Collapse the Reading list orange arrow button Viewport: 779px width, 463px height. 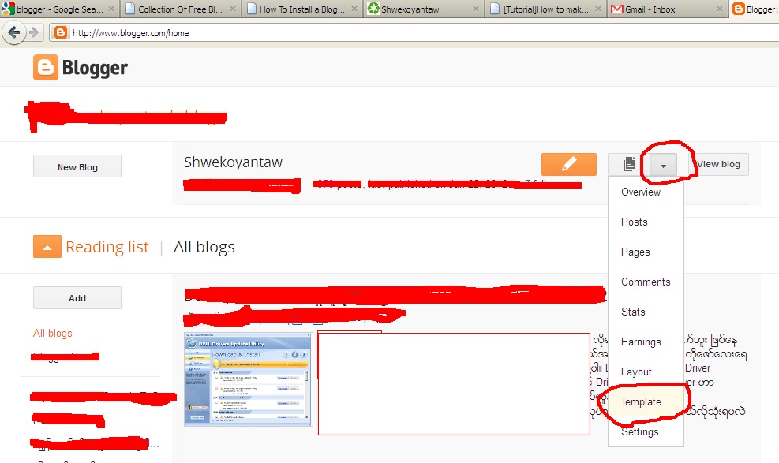point(47,247)
